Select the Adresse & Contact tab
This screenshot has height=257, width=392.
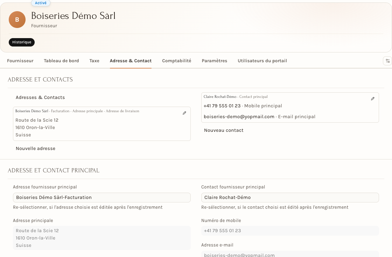click(131, 61)
